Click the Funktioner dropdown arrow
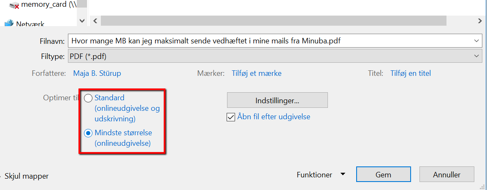Screen dimensions: 487x190 pos(343,174)
